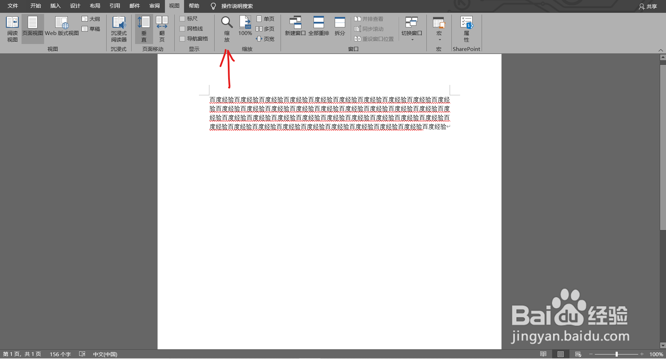The width and height of the screenshot is (666, 359).
Task: Switch to Web 版式视图
Action: tap(62, 26)
